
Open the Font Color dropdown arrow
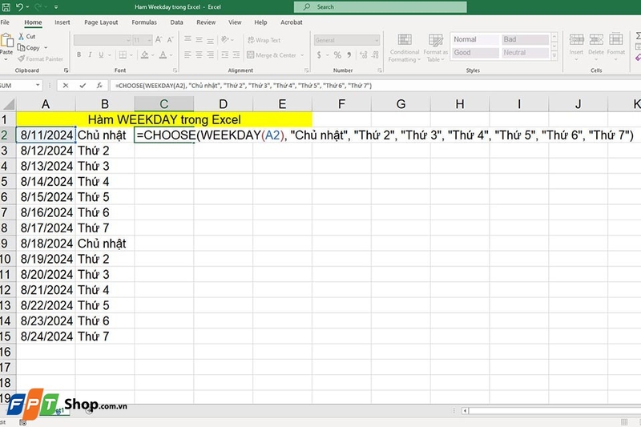click(x=171, y=55)
